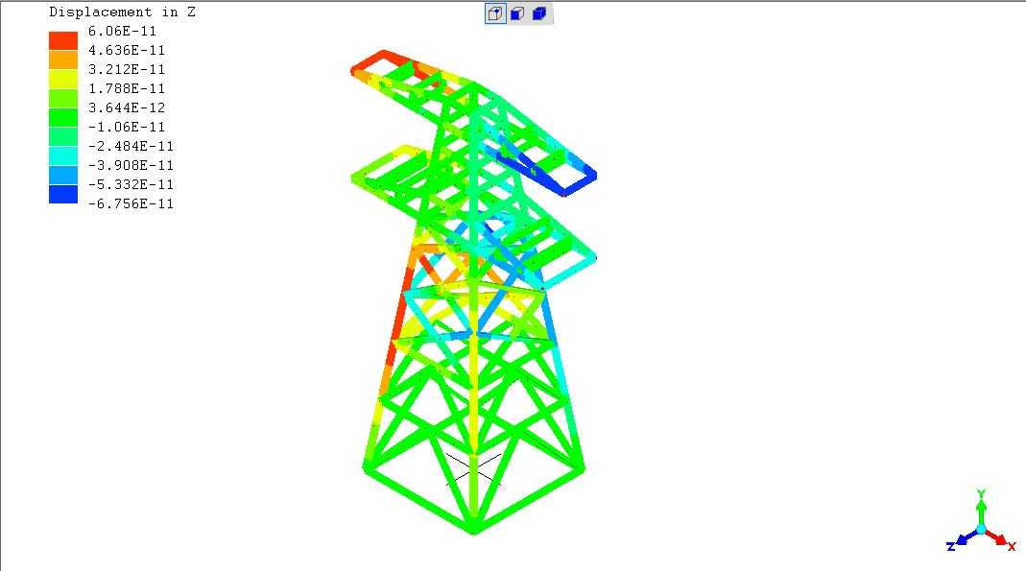Click the dark blue upper-right cross arm tip

581,182
